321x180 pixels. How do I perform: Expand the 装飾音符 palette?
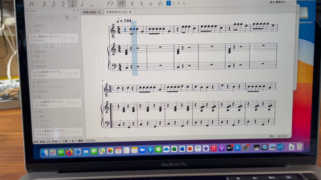(x=35, y=92)
